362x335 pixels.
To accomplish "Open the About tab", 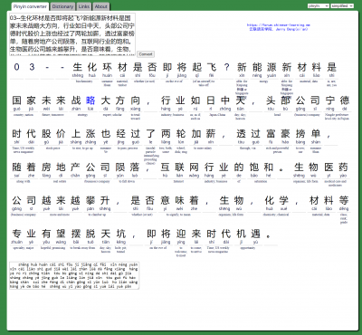I will (100, 6).
